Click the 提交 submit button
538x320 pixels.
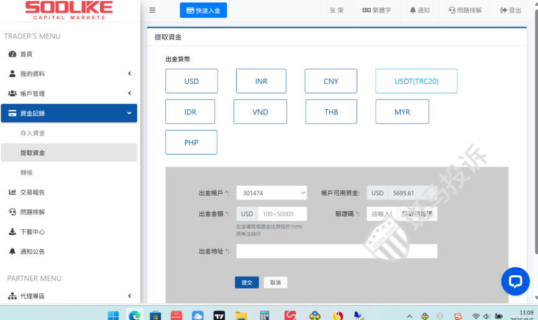(247, 283)
